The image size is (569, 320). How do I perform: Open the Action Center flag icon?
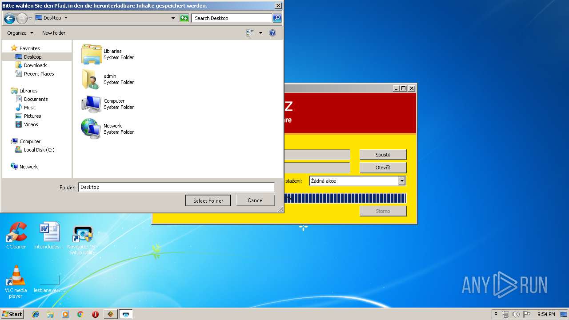pos(526,314)
